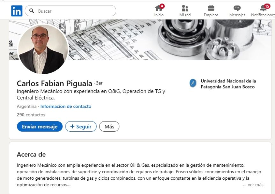Click the profile banner cover image
Image resolution: width=275 pixels, height=194 pixels.
pos(168,39)
